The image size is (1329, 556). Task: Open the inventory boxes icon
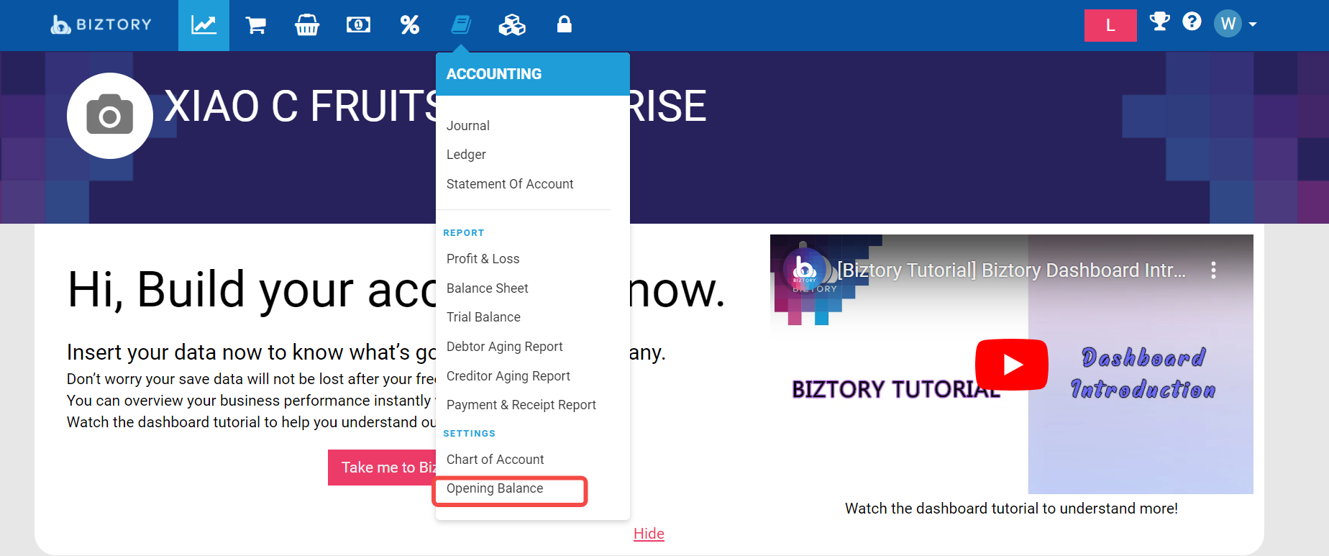512,25
